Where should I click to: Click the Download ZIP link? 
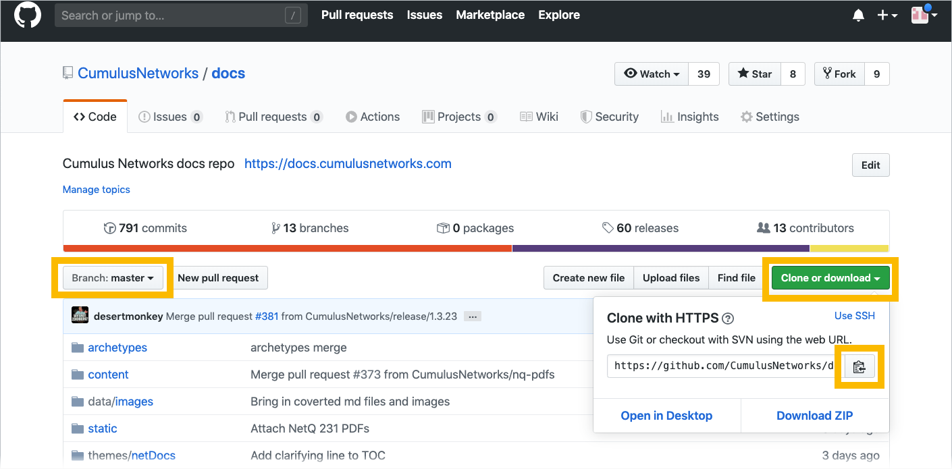814,416
